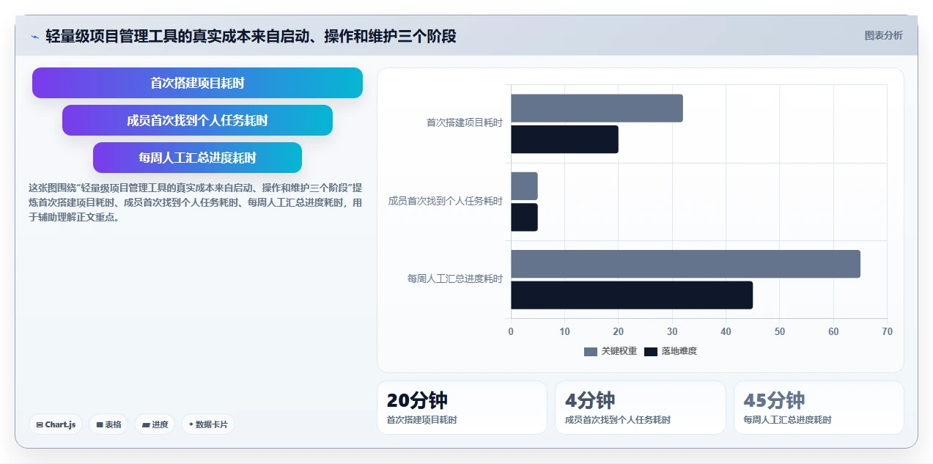Click the x-axis value 50
This screenshot has width=933, height=464.
click(779, 331)
